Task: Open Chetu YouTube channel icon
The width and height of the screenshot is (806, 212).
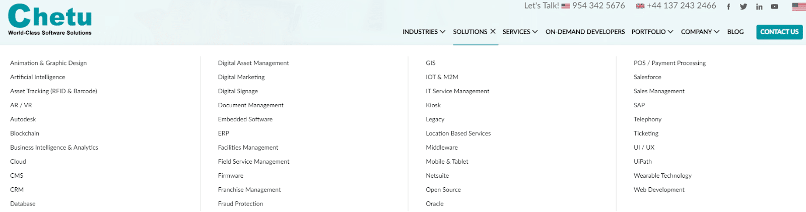Action: tap(775, 7)
